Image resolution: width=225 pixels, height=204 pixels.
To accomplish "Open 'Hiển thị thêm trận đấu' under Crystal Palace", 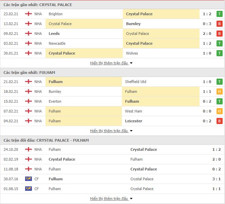I will pyautogui.click(x=109, y=63).
